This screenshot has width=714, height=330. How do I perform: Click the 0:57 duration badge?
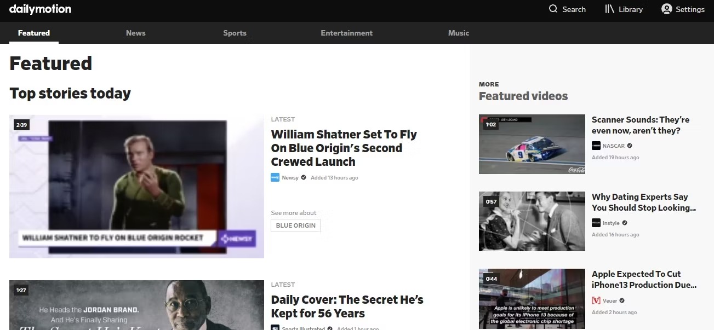[x=491, y=202]
